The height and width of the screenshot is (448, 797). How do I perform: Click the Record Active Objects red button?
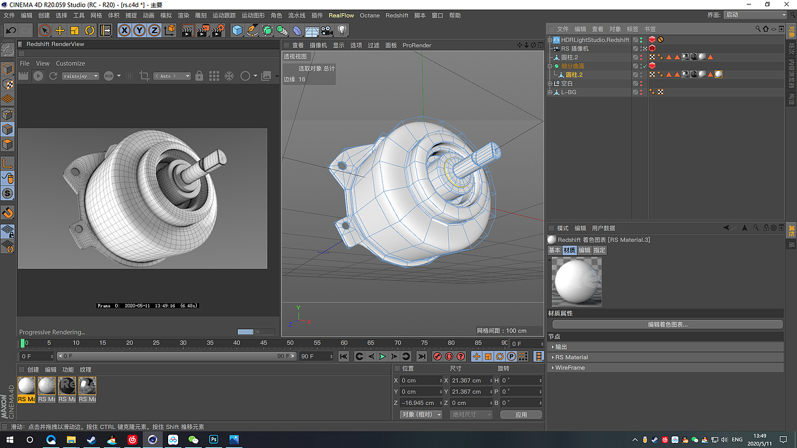tap(437, 357)
